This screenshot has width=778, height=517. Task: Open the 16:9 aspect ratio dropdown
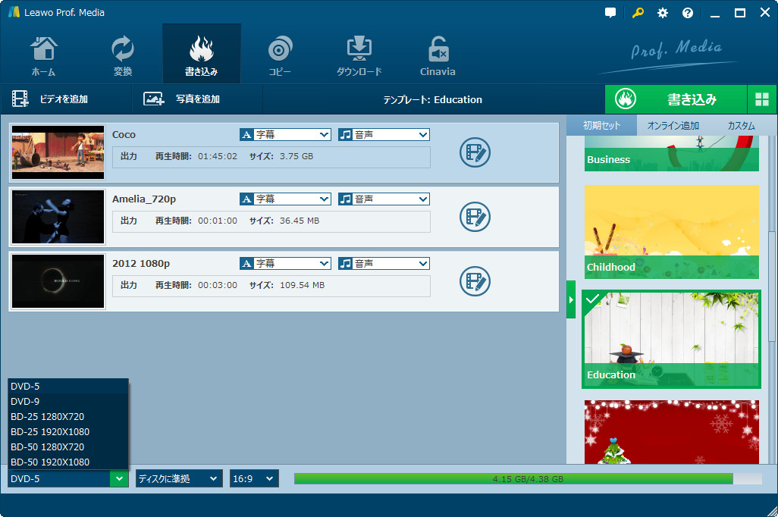[254, 479]
